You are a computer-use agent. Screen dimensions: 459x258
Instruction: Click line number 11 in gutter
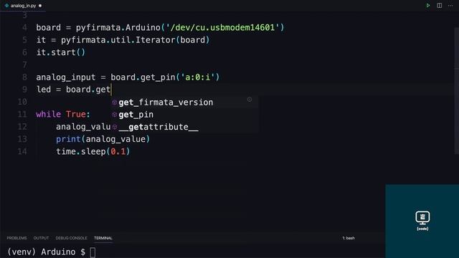22,114
